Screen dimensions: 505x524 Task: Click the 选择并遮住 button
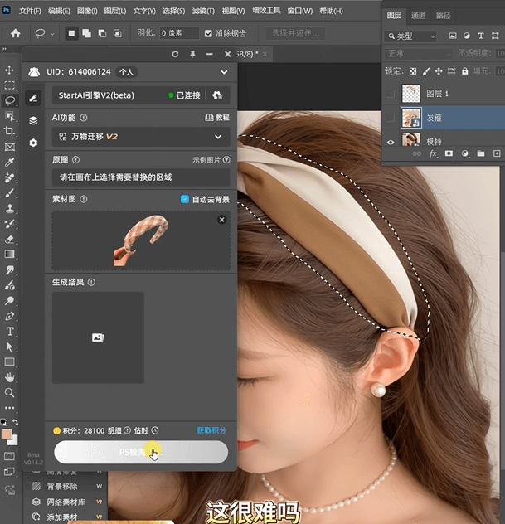point(295,33)
